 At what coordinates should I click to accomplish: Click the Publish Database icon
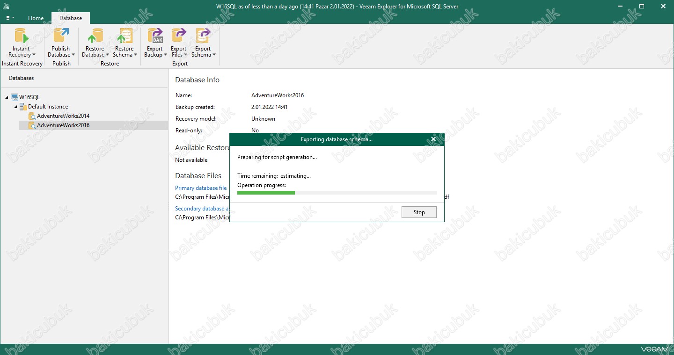tap(61, 36)
